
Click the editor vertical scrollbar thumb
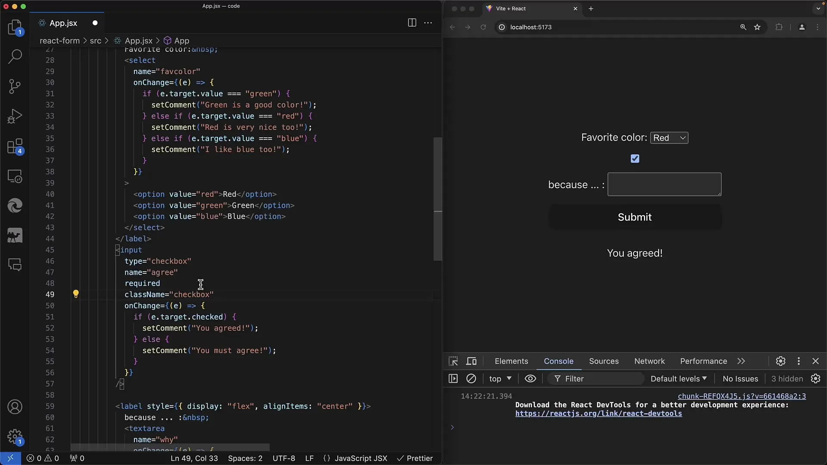tap(438, 199)
